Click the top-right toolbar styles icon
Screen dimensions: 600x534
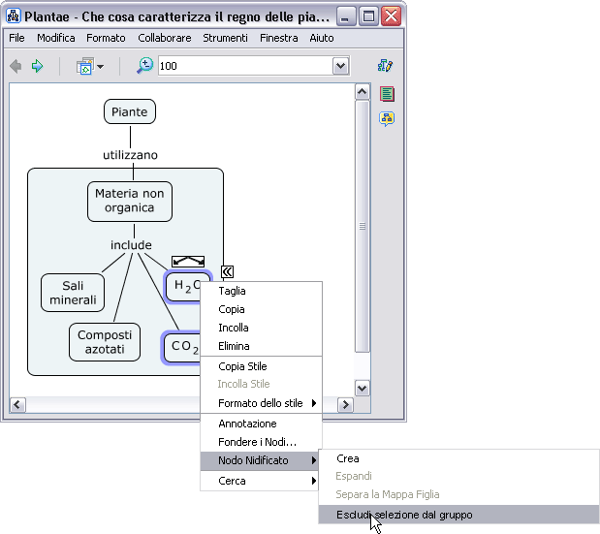(x=385, y=66)
